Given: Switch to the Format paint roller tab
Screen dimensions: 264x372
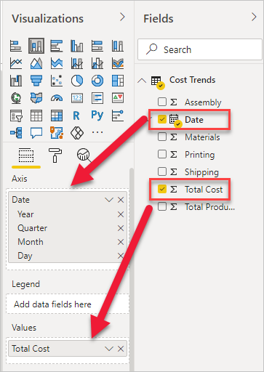Looking at the screenshot, I should [55, 155].
